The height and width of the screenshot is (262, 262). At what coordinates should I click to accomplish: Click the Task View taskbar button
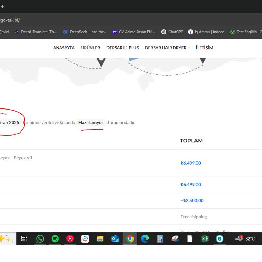point(24,239)
